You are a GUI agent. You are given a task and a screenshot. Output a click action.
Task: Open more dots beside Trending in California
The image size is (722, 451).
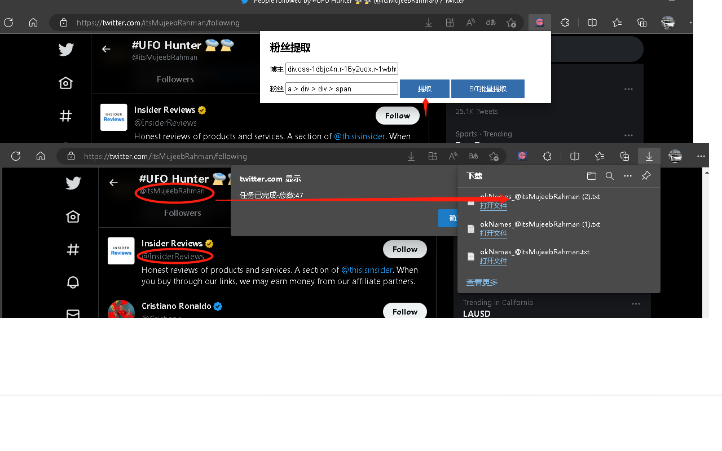click(636, 304)
